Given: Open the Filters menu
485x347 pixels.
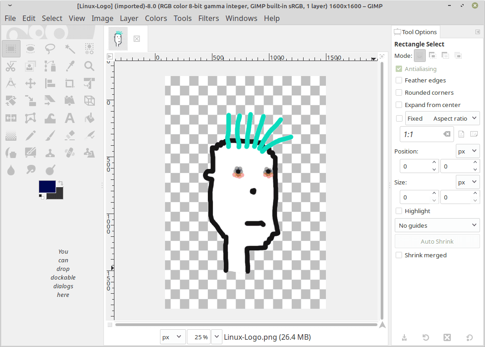Looking at the screenshot, I should (x=208, y=18).
